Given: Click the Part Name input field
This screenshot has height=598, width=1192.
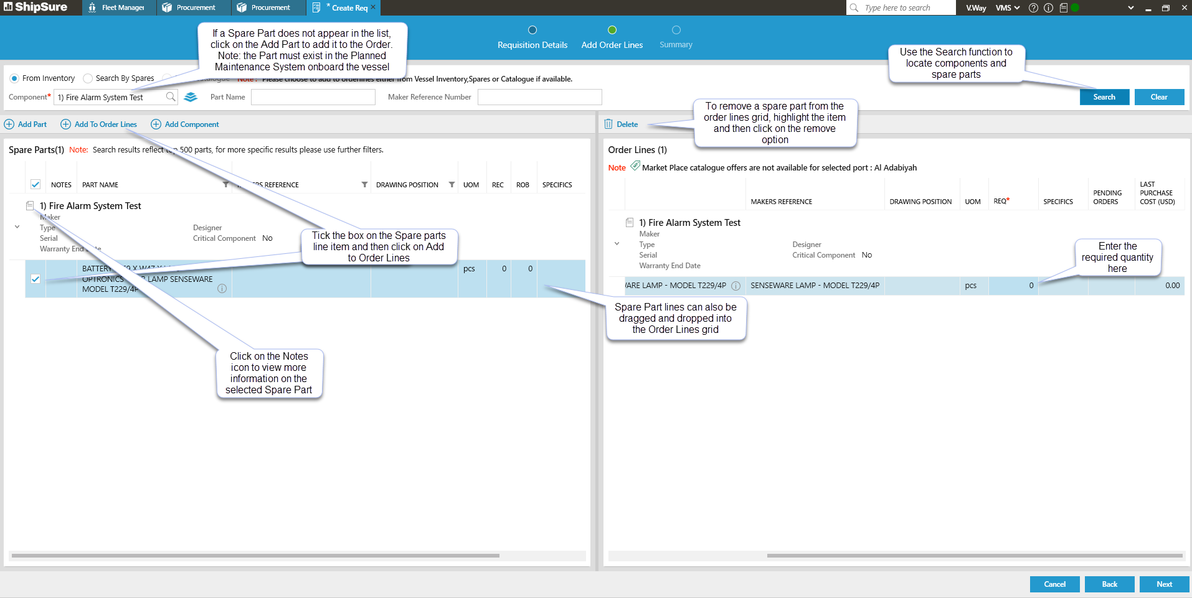Looking at the screenshot, I should click(x=313, y=97).
